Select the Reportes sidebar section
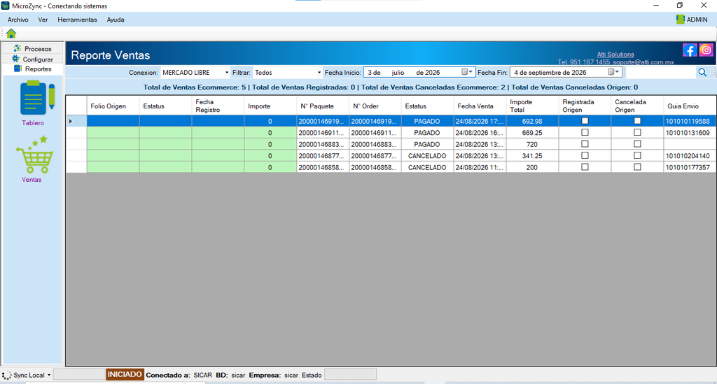 tap(33, 69)
